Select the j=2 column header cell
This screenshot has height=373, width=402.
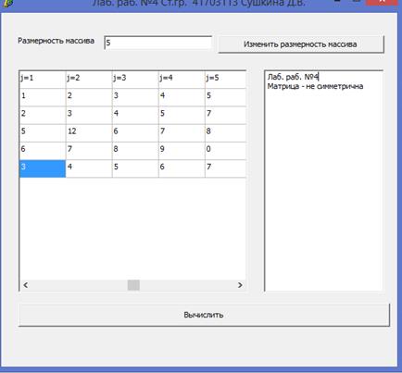[x=89, y=80]
